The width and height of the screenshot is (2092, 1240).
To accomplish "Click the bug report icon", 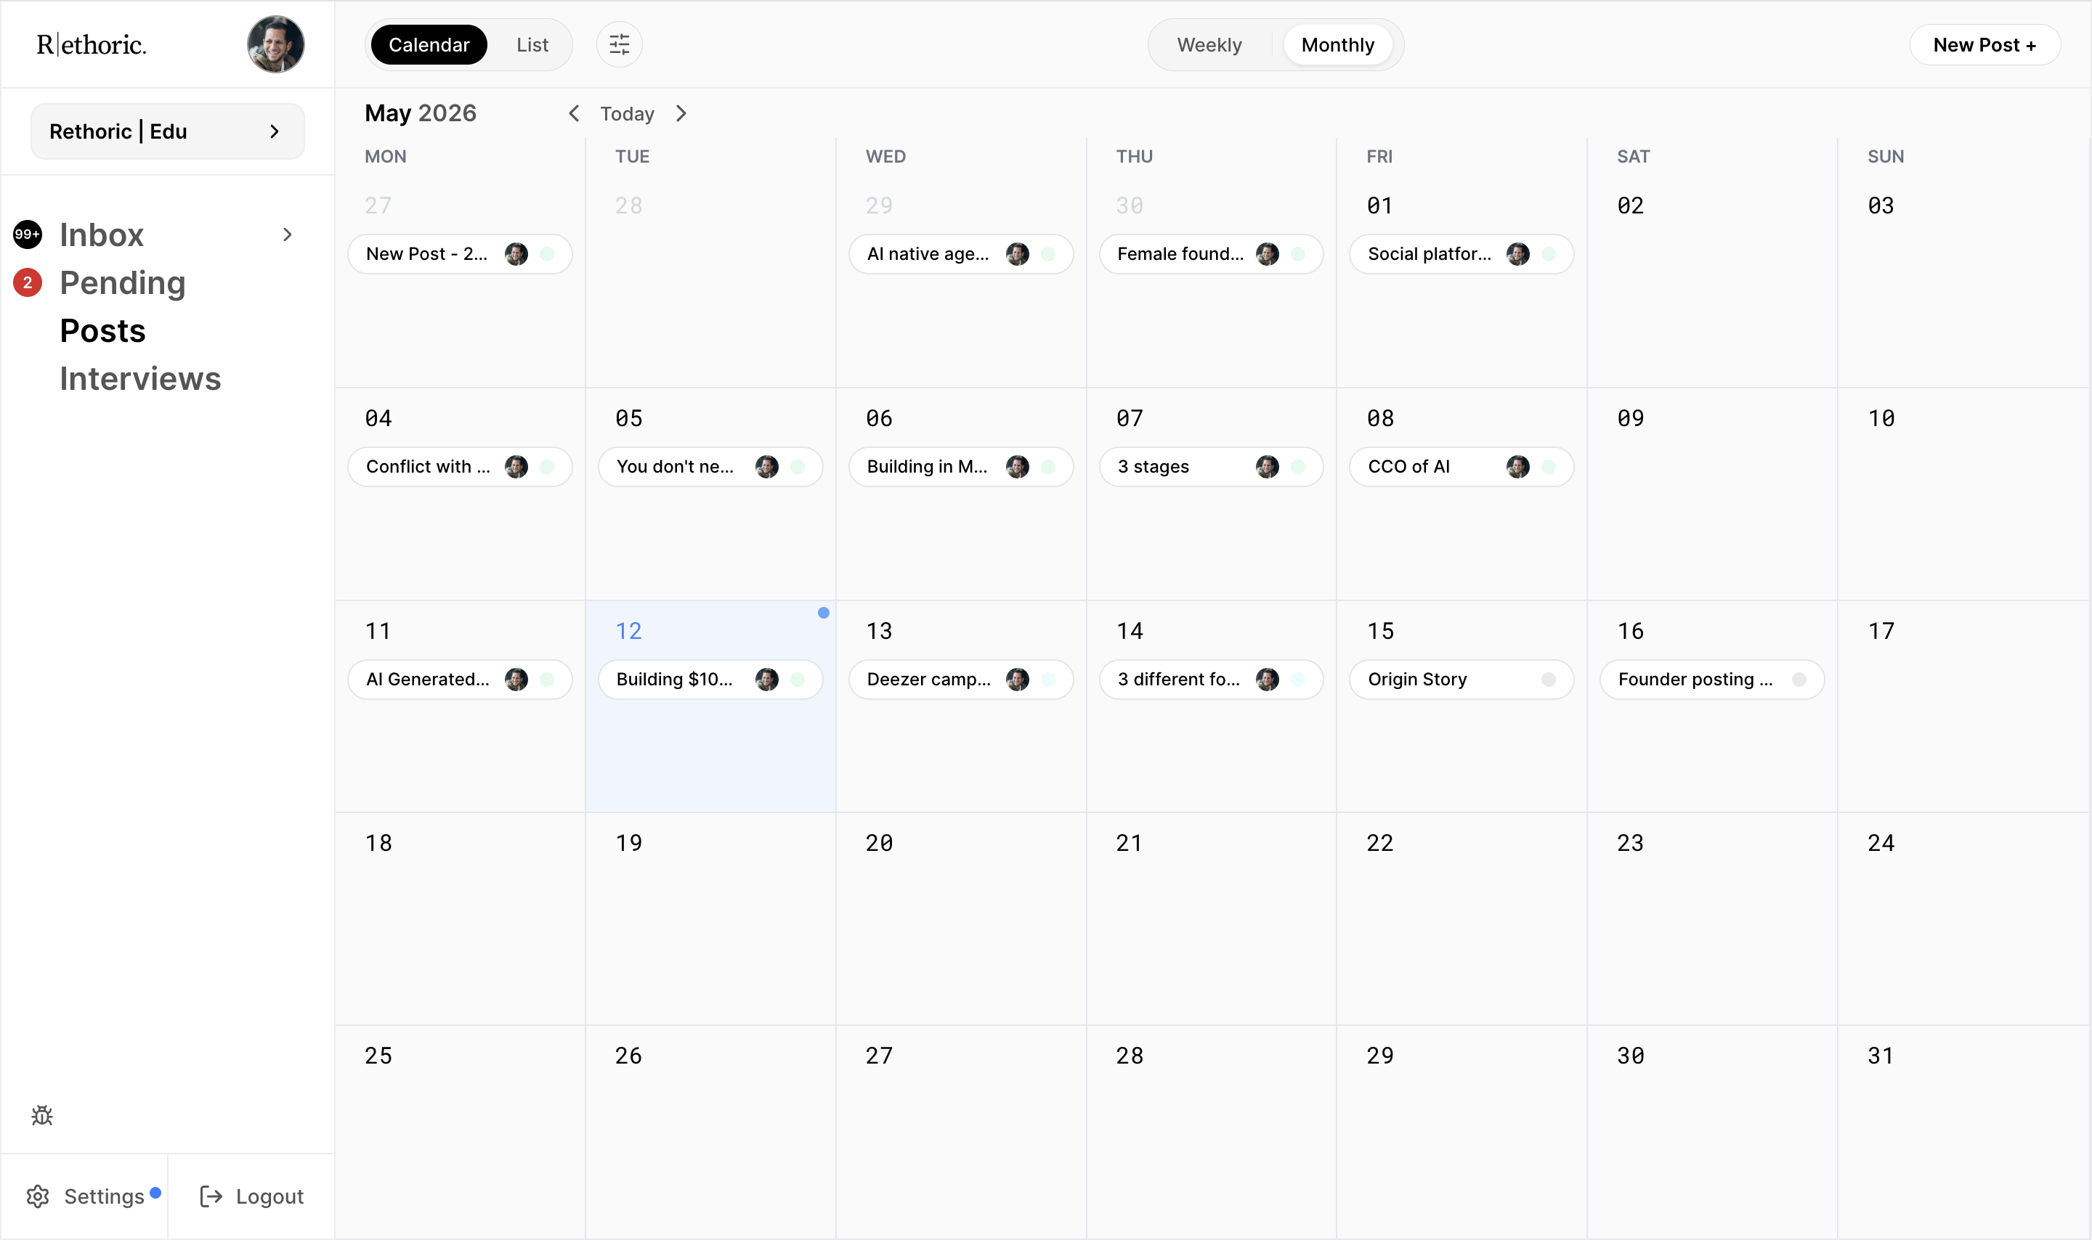I will click(x=42, y=1116).
